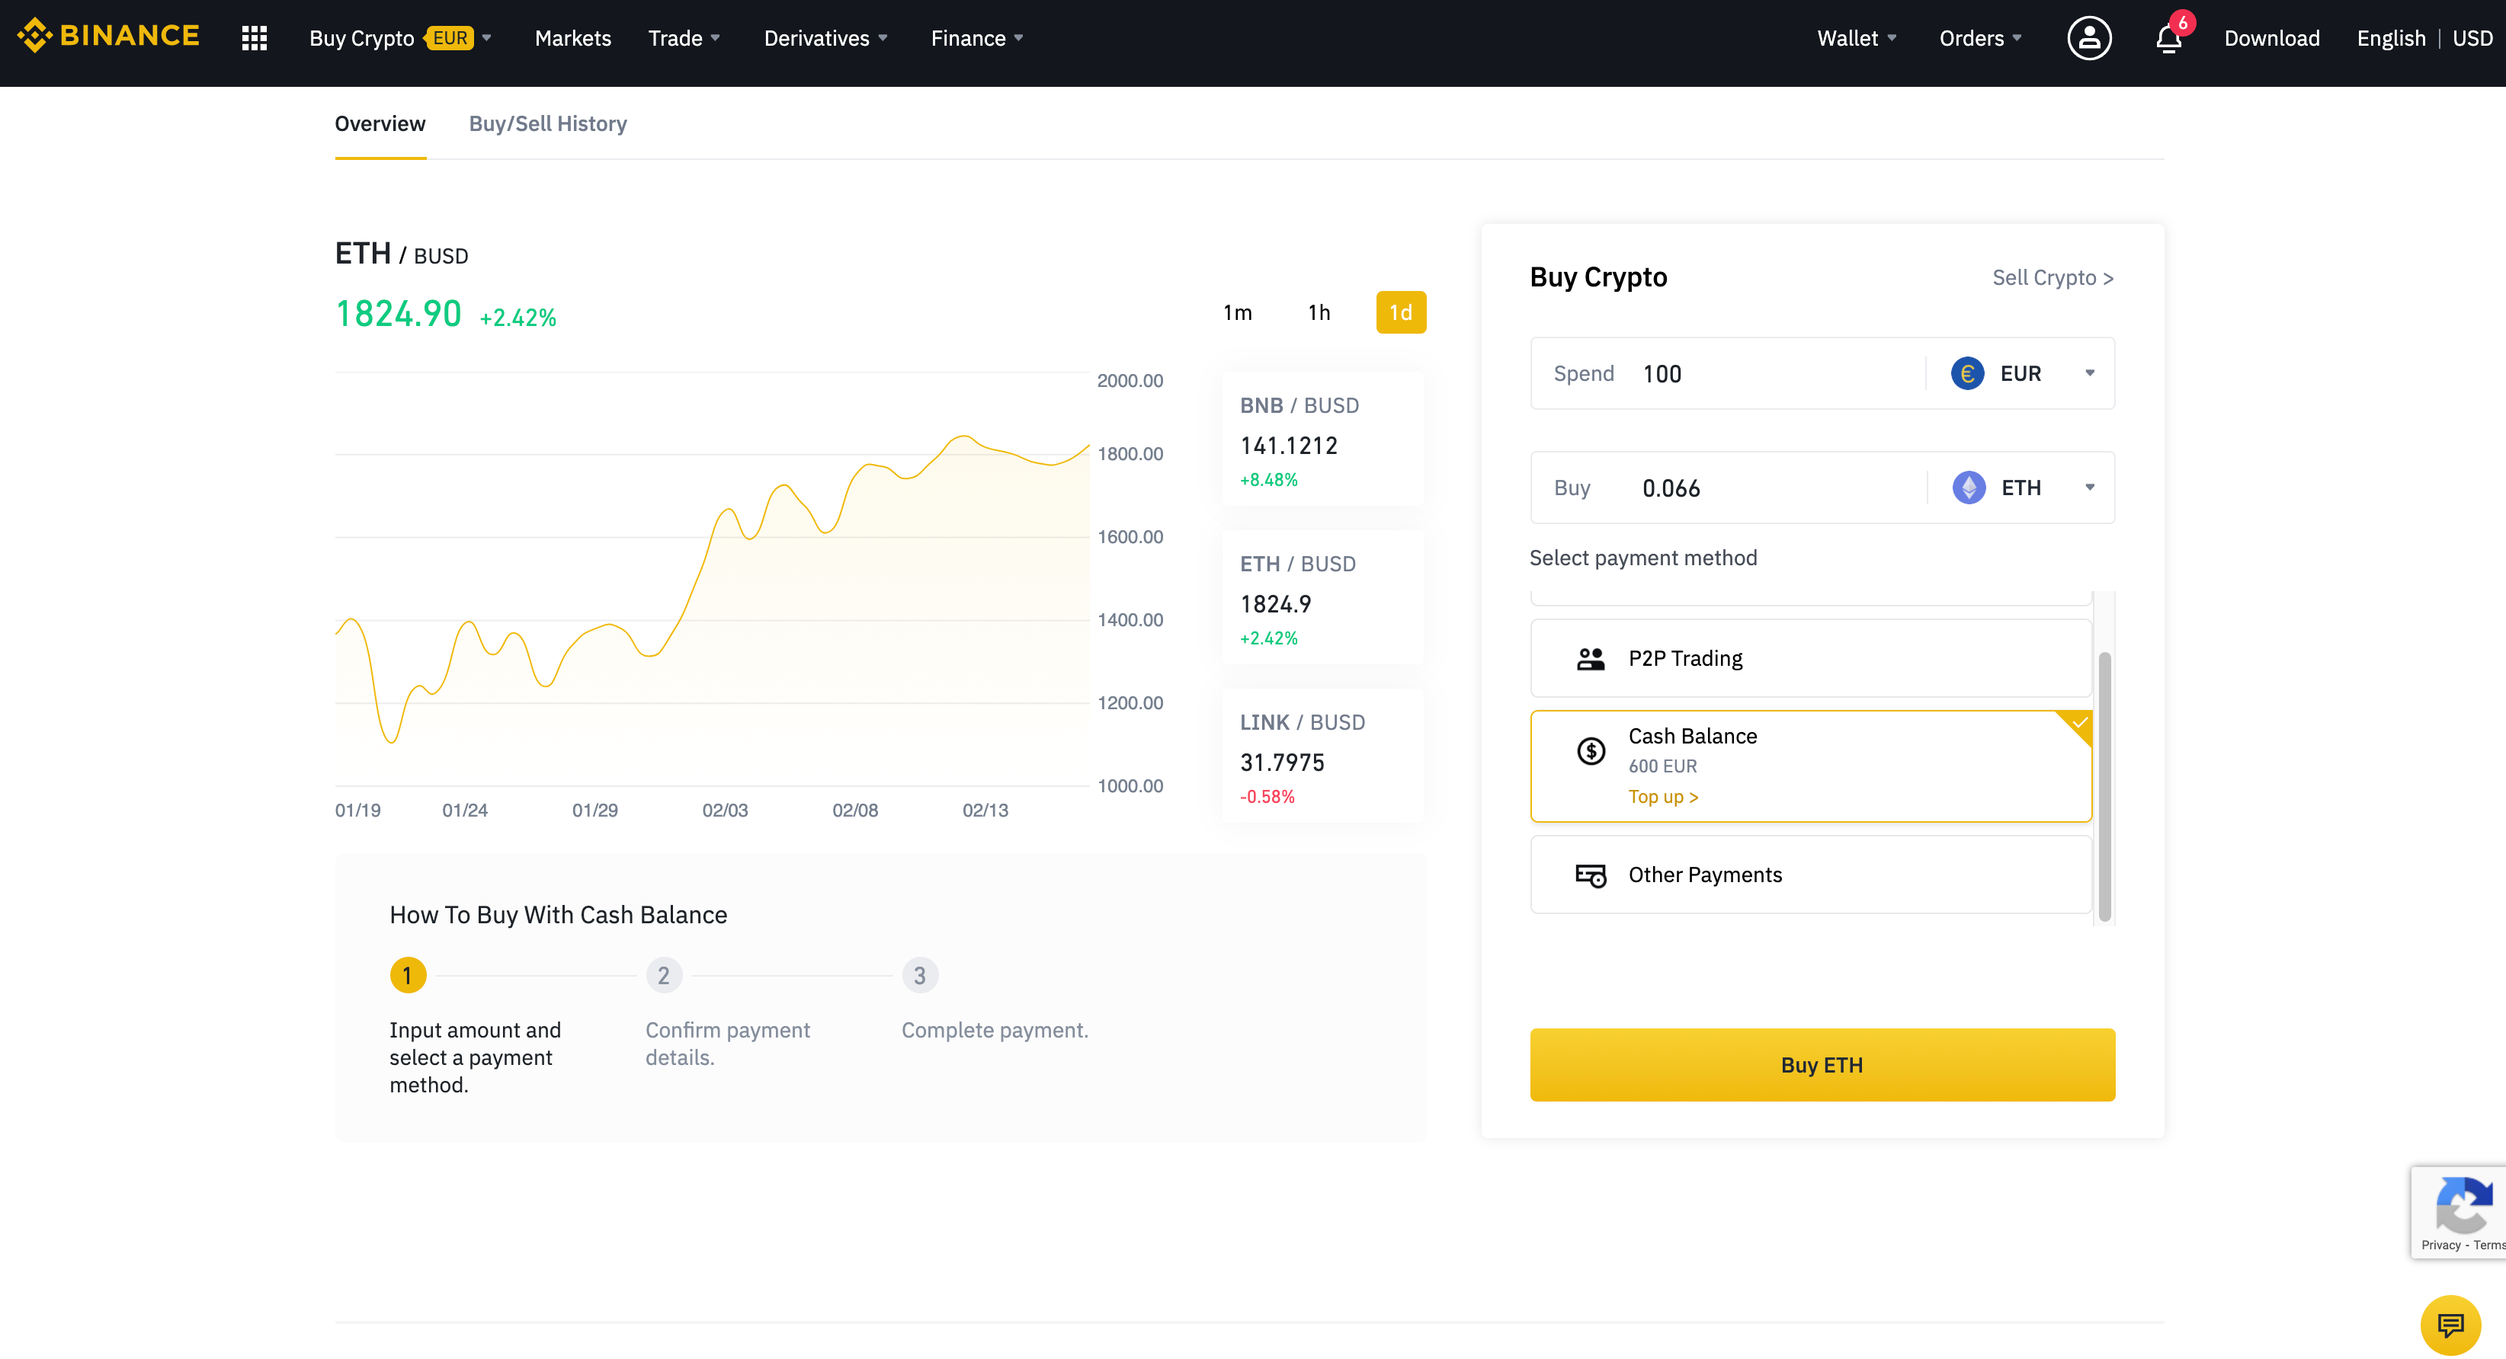Click the 1824.90 ETH price value
2506x1359 pixels.
398,314
